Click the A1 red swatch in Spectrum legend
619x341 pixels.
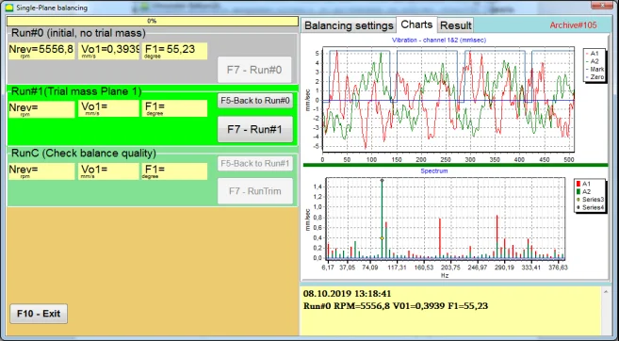[x=578, y=184]
